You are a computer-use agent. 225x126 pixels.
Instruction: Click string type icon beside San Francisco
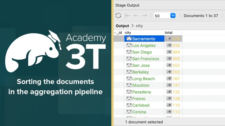click(x=129, y=58)
